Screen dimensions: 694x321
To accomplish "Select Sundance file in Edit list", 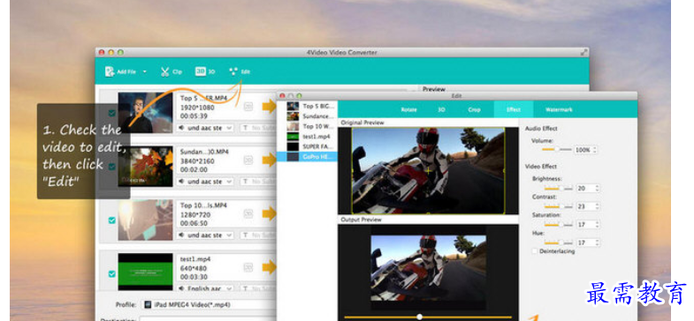I will [307, 116].
